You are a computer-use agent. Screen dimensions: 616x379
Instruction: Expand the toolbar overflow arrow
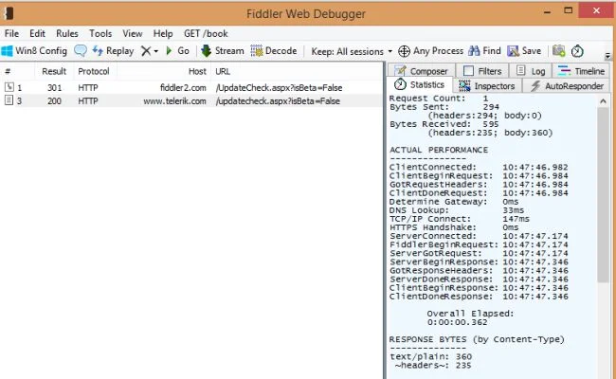point(607,56)
